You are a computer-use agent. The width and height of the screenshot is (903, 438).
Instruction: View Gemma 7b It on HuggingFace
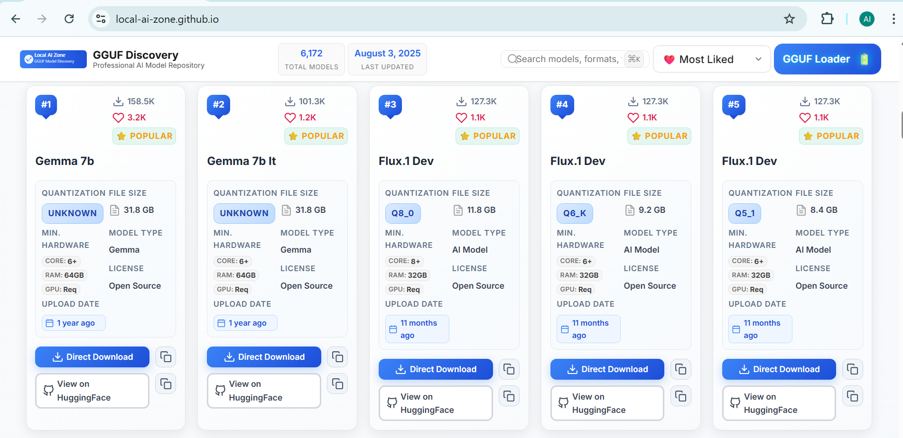pos(264,391)
